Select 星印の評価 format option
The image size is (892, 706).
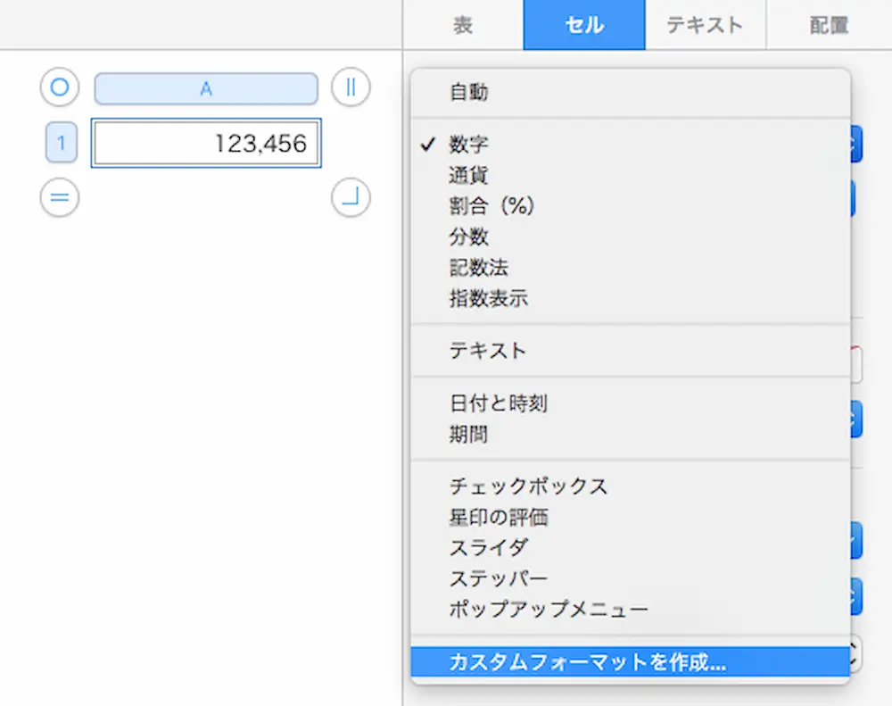(499, 517)
